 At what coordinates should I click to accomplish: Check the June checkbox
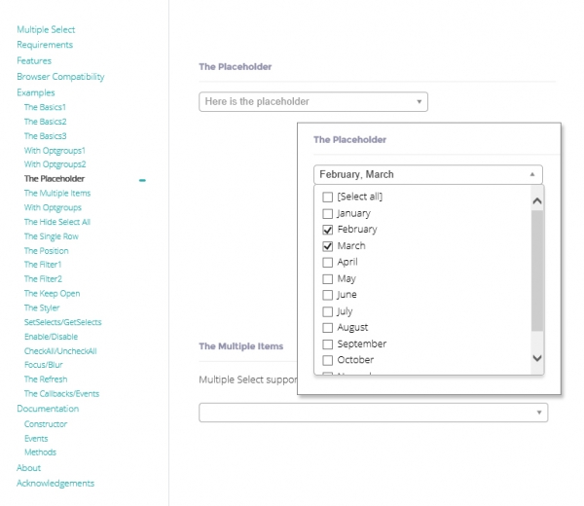[327, 295]
